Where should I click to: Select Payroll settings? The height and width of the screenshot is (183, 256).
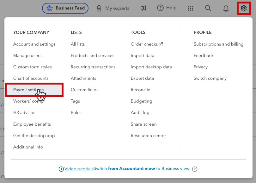point(34,90)
